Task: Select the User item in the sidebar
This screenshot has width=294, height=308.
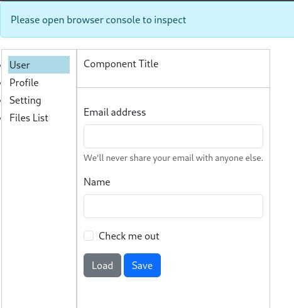Action: coord(39,65)
